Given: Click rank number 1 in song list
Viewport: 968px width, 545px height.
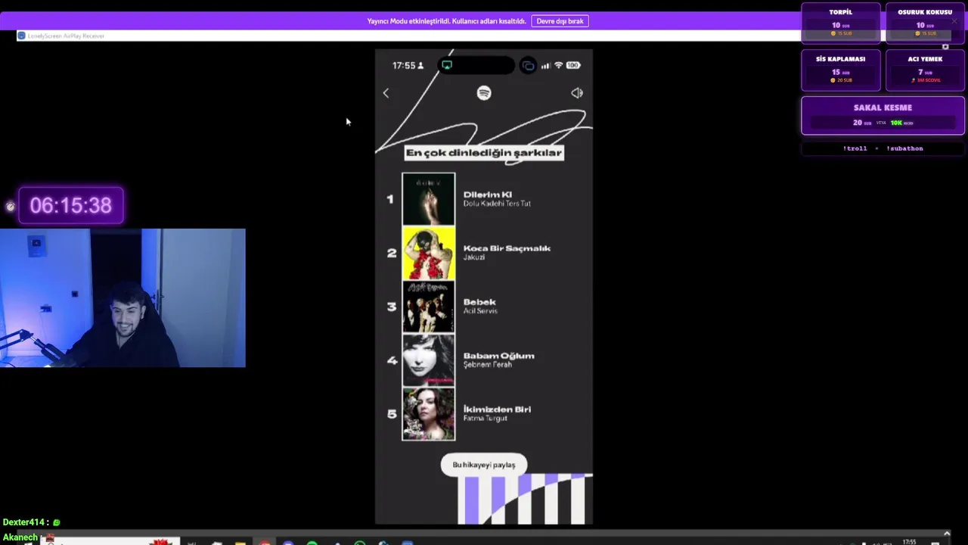Looking at the screenshot, I should pyautogui.click(x=390, y=199).
